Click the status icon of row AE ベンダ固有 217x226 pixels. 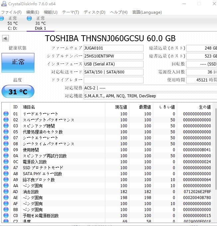pos(6,197)
